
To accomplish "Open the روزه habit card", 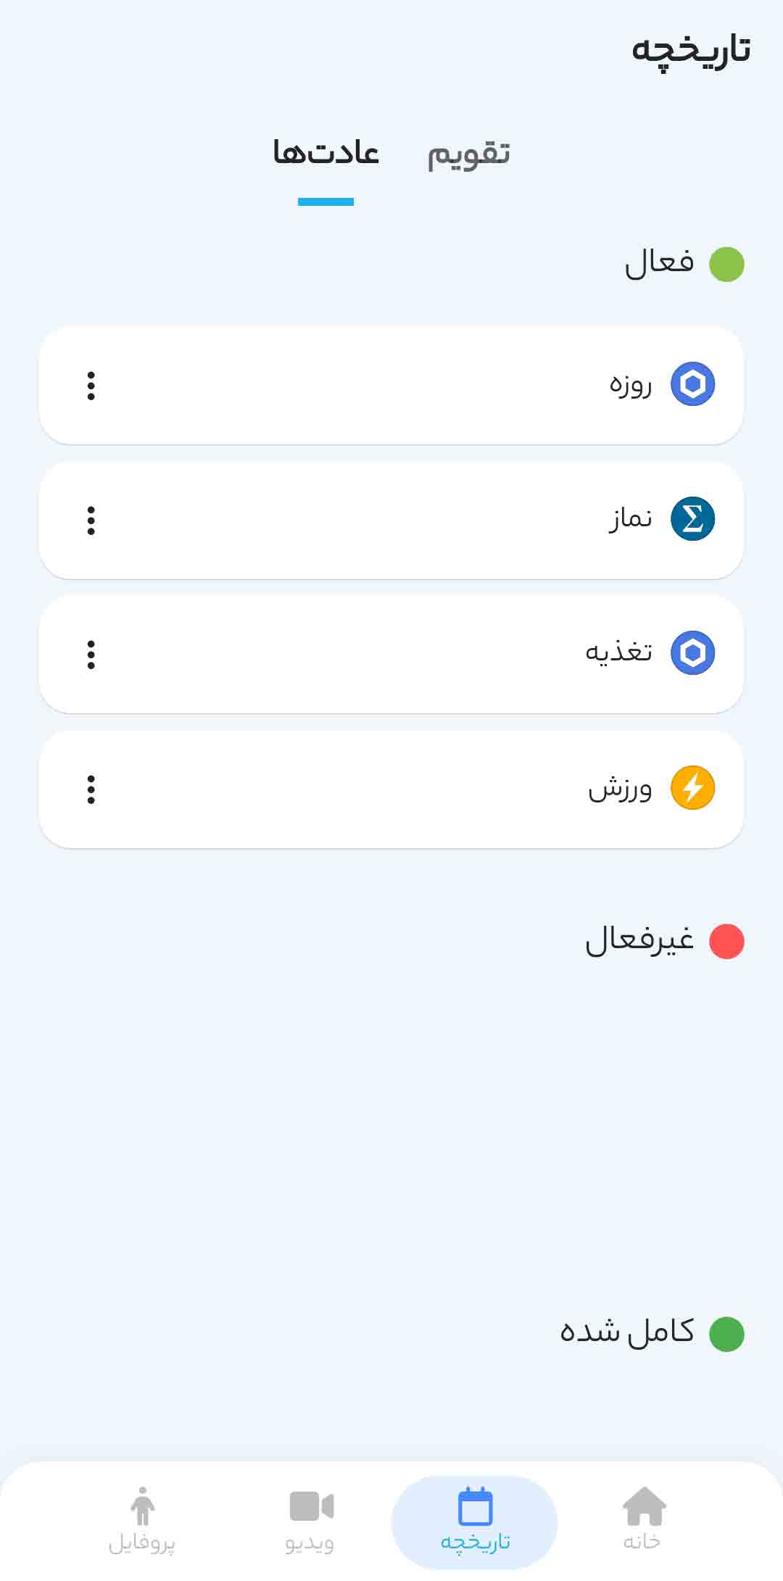I will coord(391,386).
